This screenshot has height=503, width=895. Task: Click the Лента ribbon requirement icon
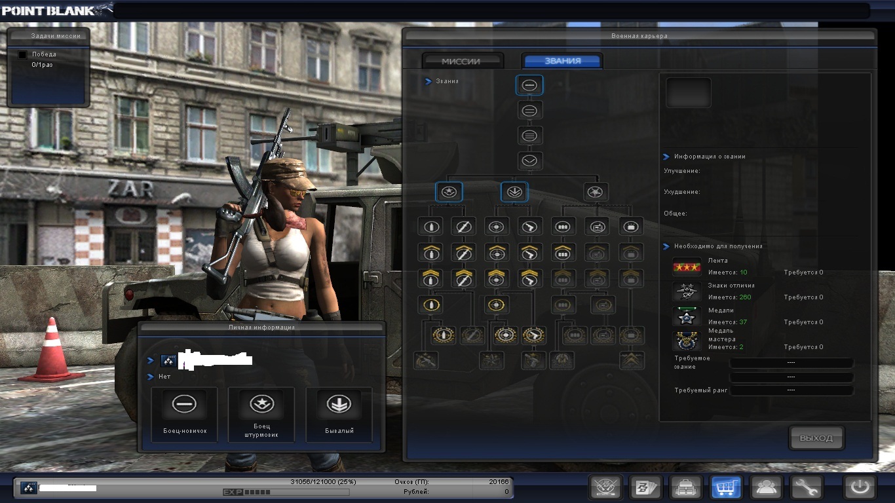pyautogui.click(x=687, y=267)
